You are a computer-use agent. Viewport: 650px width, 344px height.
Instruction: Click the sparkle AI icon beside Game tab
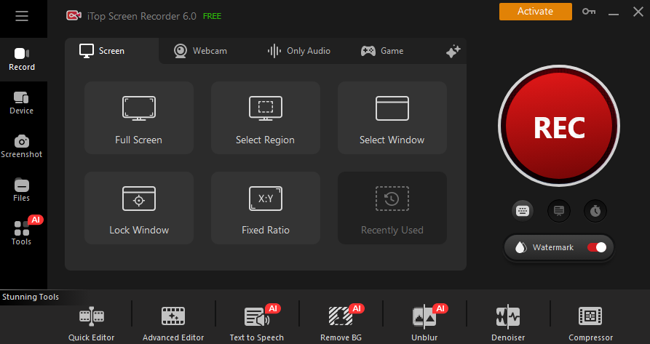point(453,51)
